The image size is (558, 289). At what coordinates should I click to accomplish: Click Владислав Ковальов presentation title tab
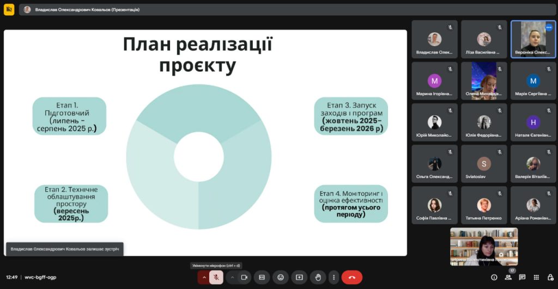(x=82, y=9)
